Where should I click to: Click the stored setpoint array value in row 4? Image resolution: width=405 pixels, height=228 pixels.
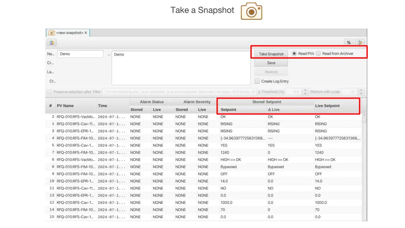tap(243, 138)
